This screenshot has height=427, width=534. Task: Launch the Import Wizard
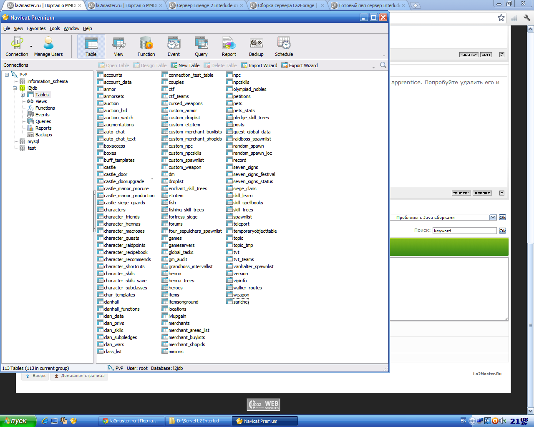pyautogui.click(x=259, y=65)
